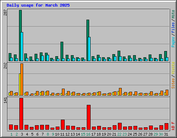177x138 pixels.
Task: Click the orange sites bar for day 22
Action: [120, 92]
